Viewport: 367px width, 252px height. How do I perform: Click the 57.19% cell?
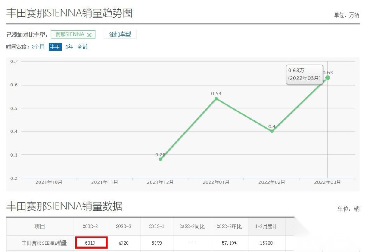229,243
